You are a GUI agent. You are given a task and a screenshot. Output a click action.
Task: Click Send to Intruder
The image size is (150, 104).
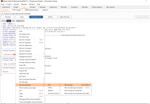point(30,40)
